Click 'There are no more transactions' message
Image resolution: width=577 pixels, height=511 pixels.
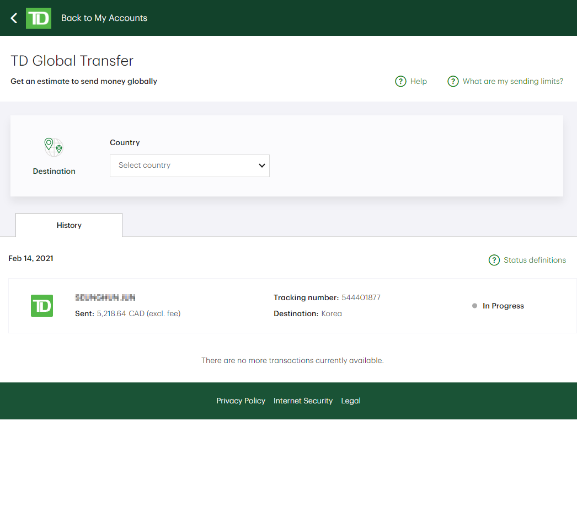tap(292, 360)
